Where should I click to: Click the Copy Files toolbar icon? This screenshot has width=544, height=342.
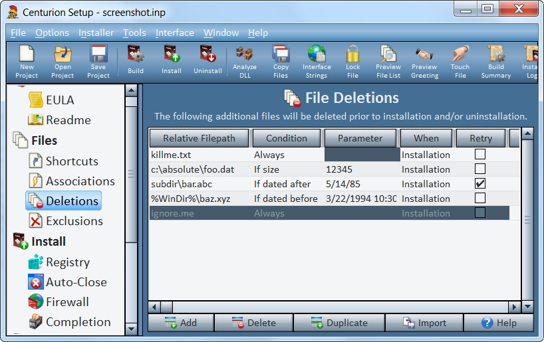(281, 62)
